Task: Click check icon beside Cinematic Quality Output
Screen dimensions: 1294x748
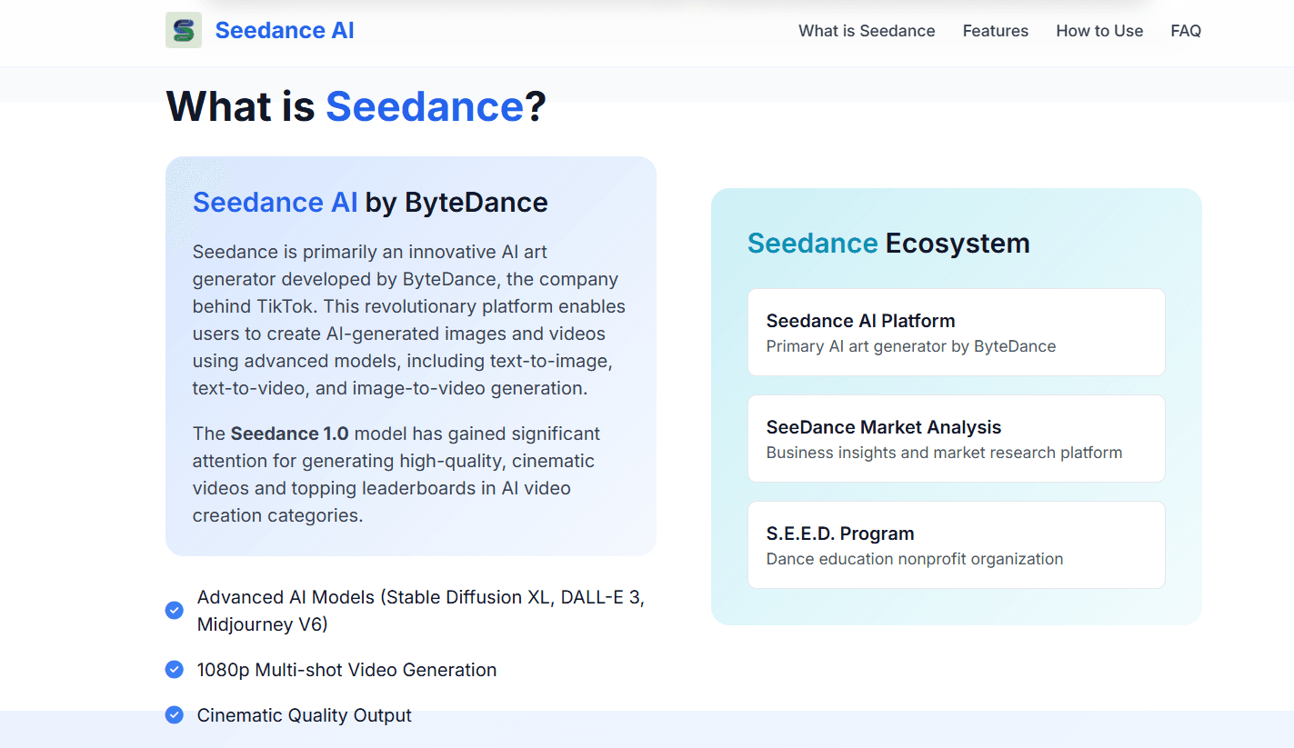Action: pos(175,715)
